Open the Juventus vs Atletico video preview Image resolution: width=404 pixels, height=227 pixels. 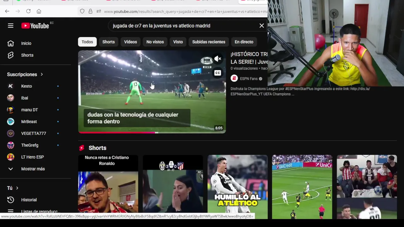pos(152,91)
